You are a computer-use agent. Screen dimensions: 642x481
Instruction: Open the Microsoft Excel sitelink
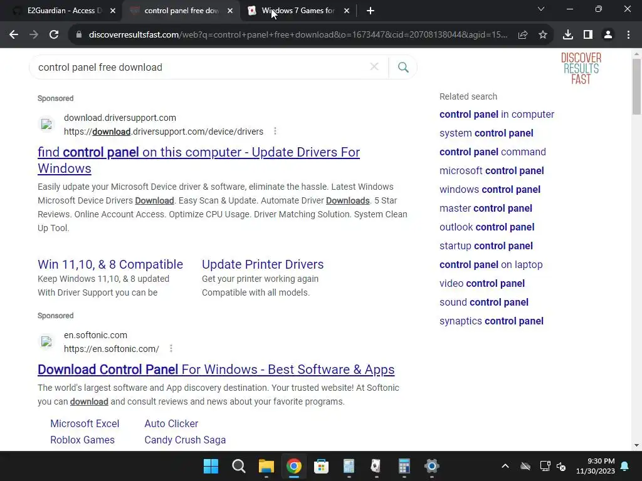coord(85,423)
